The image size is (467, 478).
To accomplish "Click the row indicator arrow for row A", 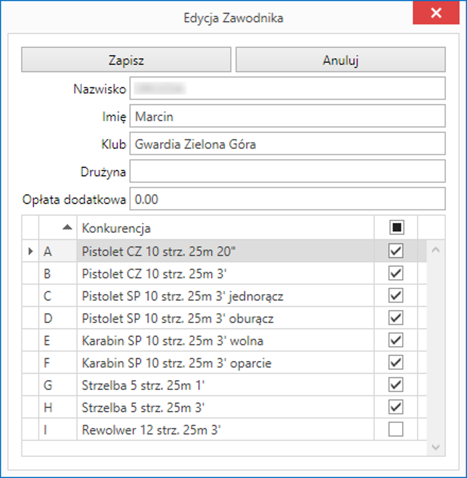I will pos(31,251).
